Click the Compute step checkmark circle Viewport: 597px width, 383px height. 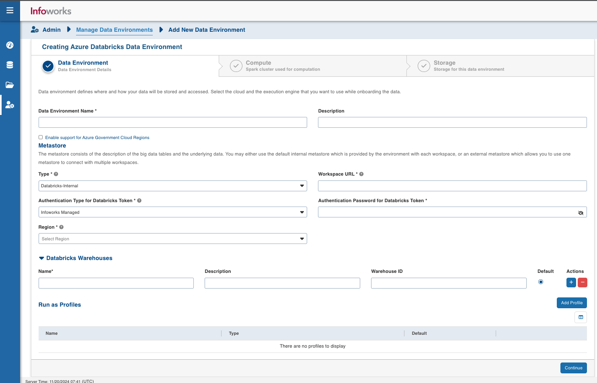[236, 66]
